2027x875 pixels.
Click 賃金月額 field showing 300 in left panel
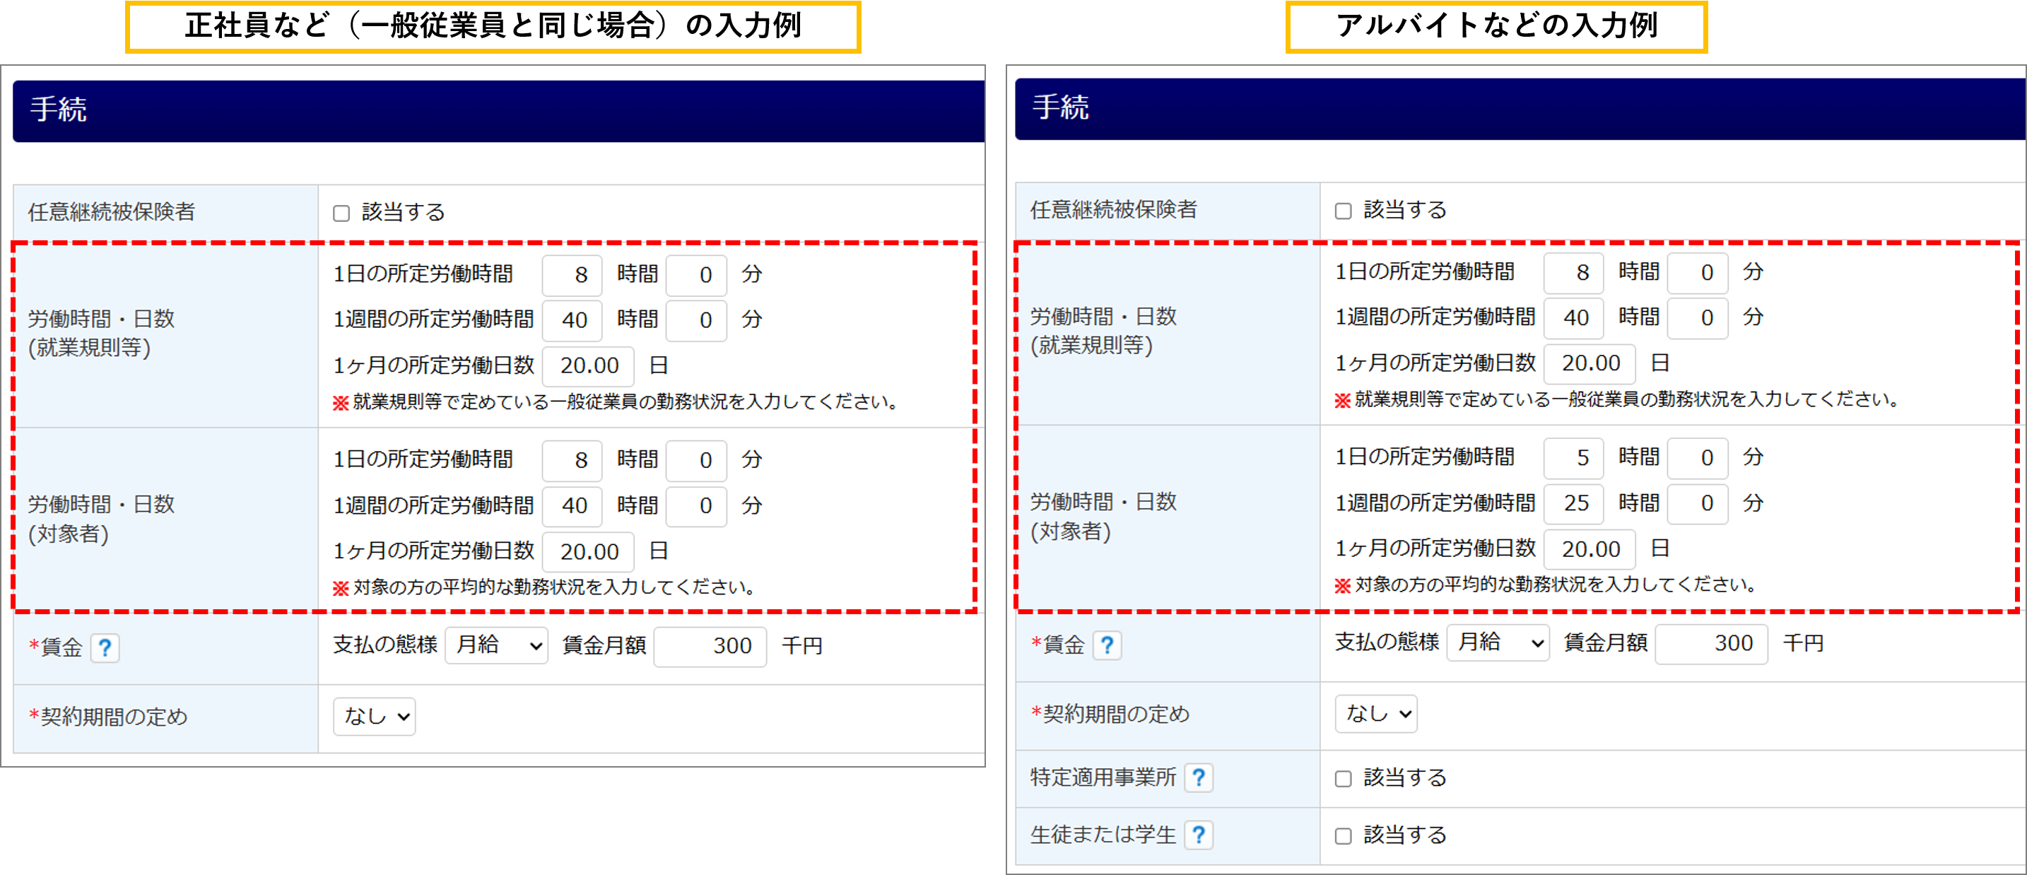709,646
